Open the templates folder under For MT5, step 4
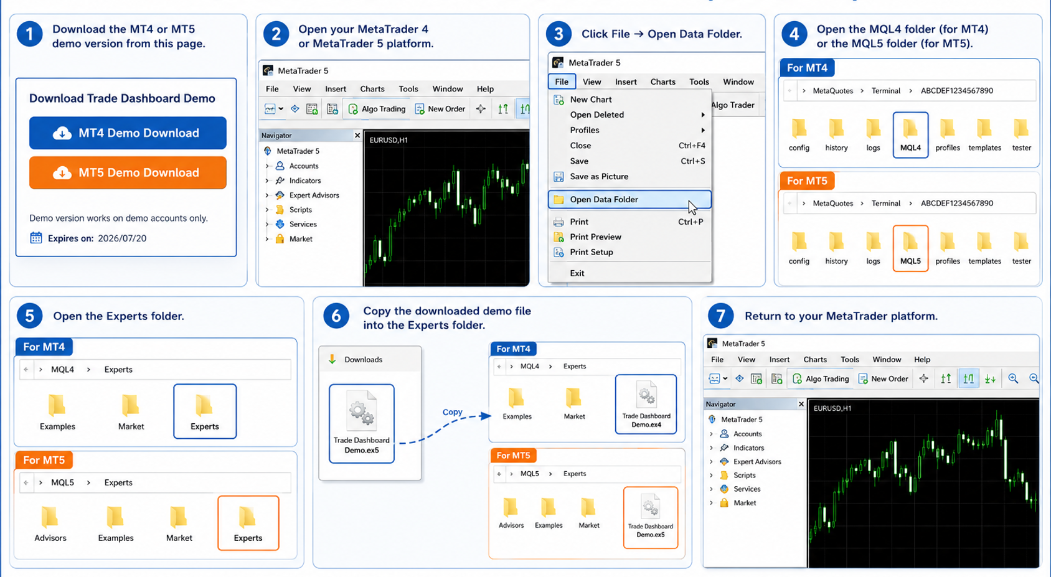 pyautogui.click(x=984, y=248)
